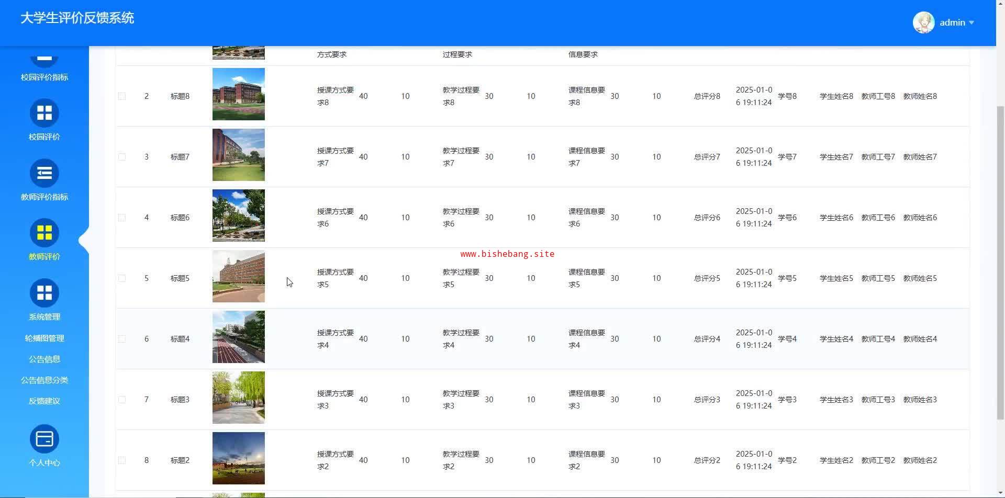Open the running track photo for 标题4
This screenshot has height=498, width=1005.
point(239,337)
